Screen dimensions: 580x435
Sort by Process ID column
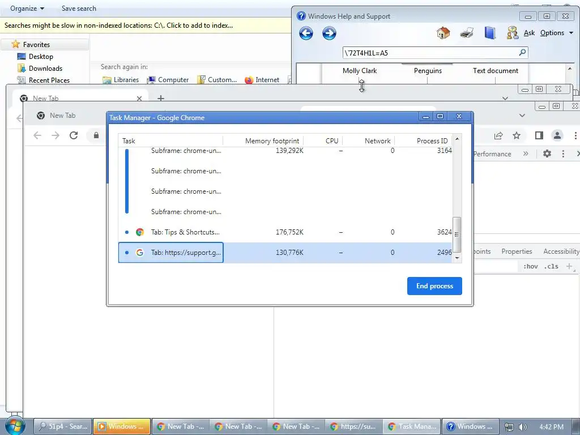click(x=424, y=140)
